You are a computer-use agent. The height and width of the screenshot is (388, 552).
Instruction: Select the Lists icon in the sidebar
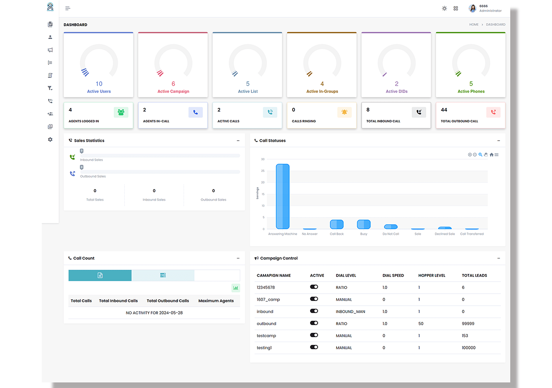click(x=50, y=63)
